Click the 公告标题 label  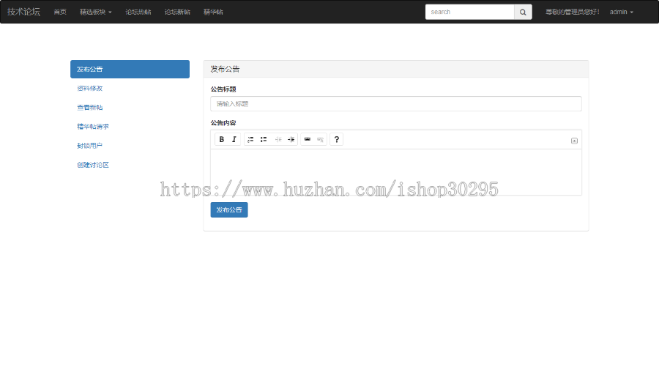click(223, 89)
